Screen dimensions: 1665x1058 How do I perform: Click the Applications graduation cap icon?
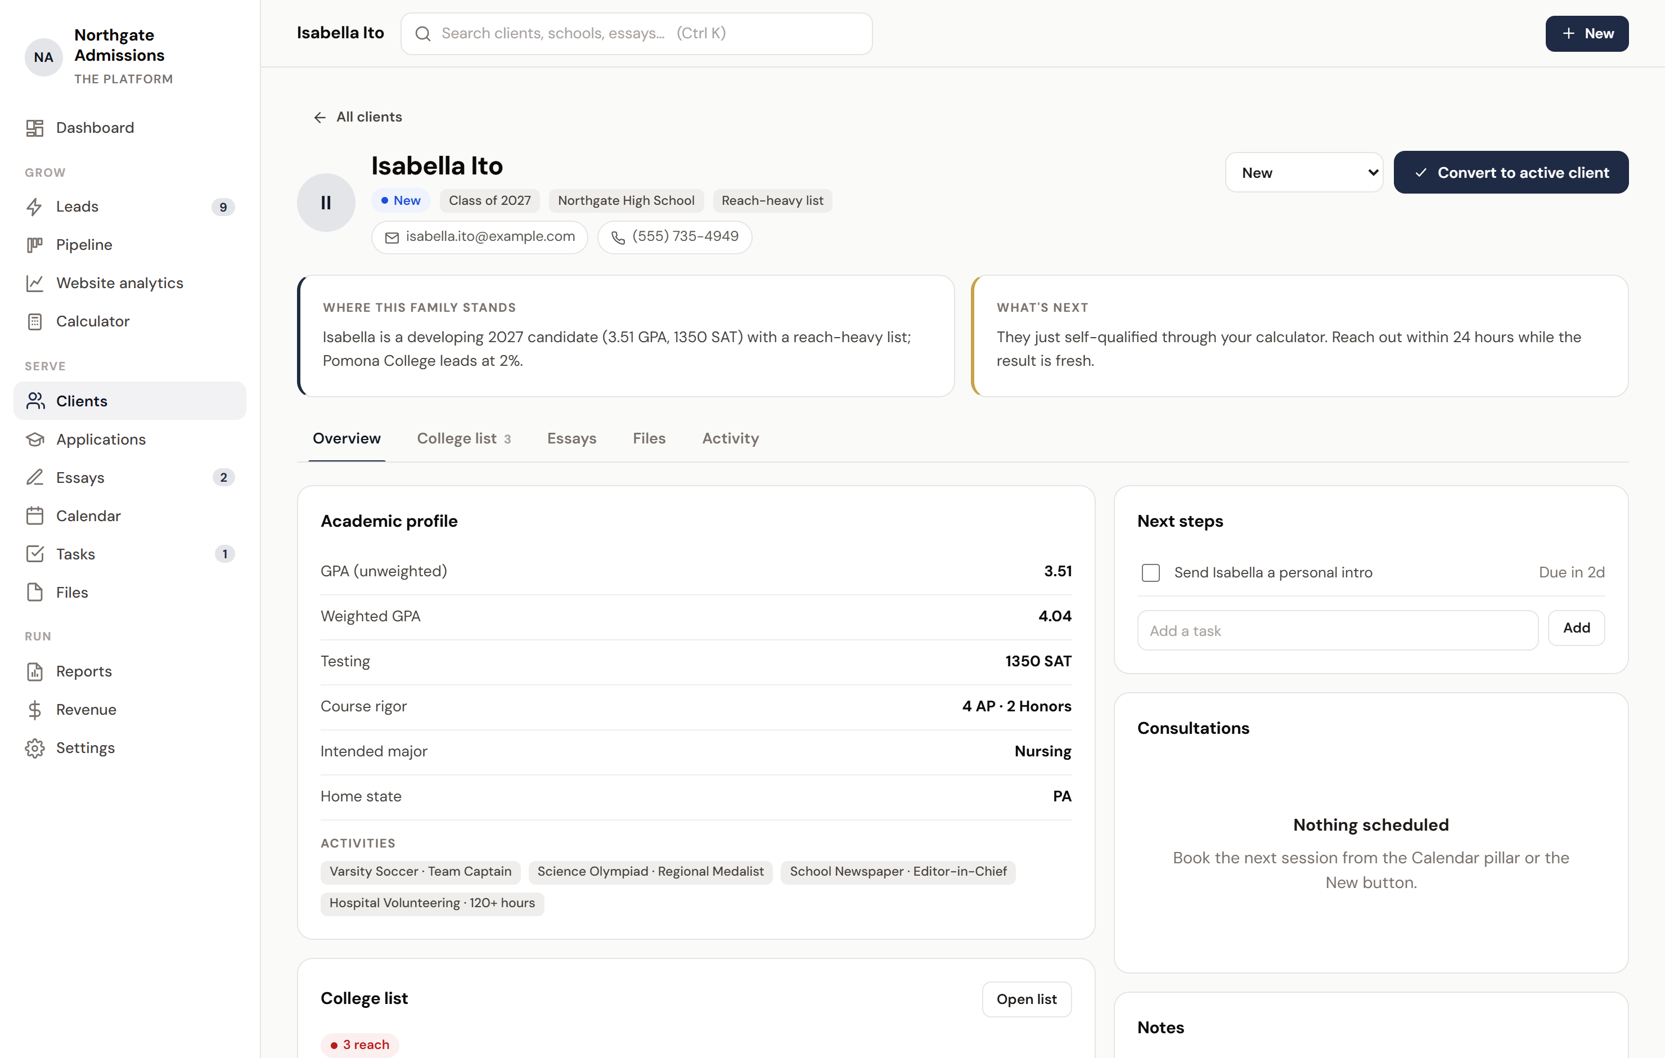point(34,440)
